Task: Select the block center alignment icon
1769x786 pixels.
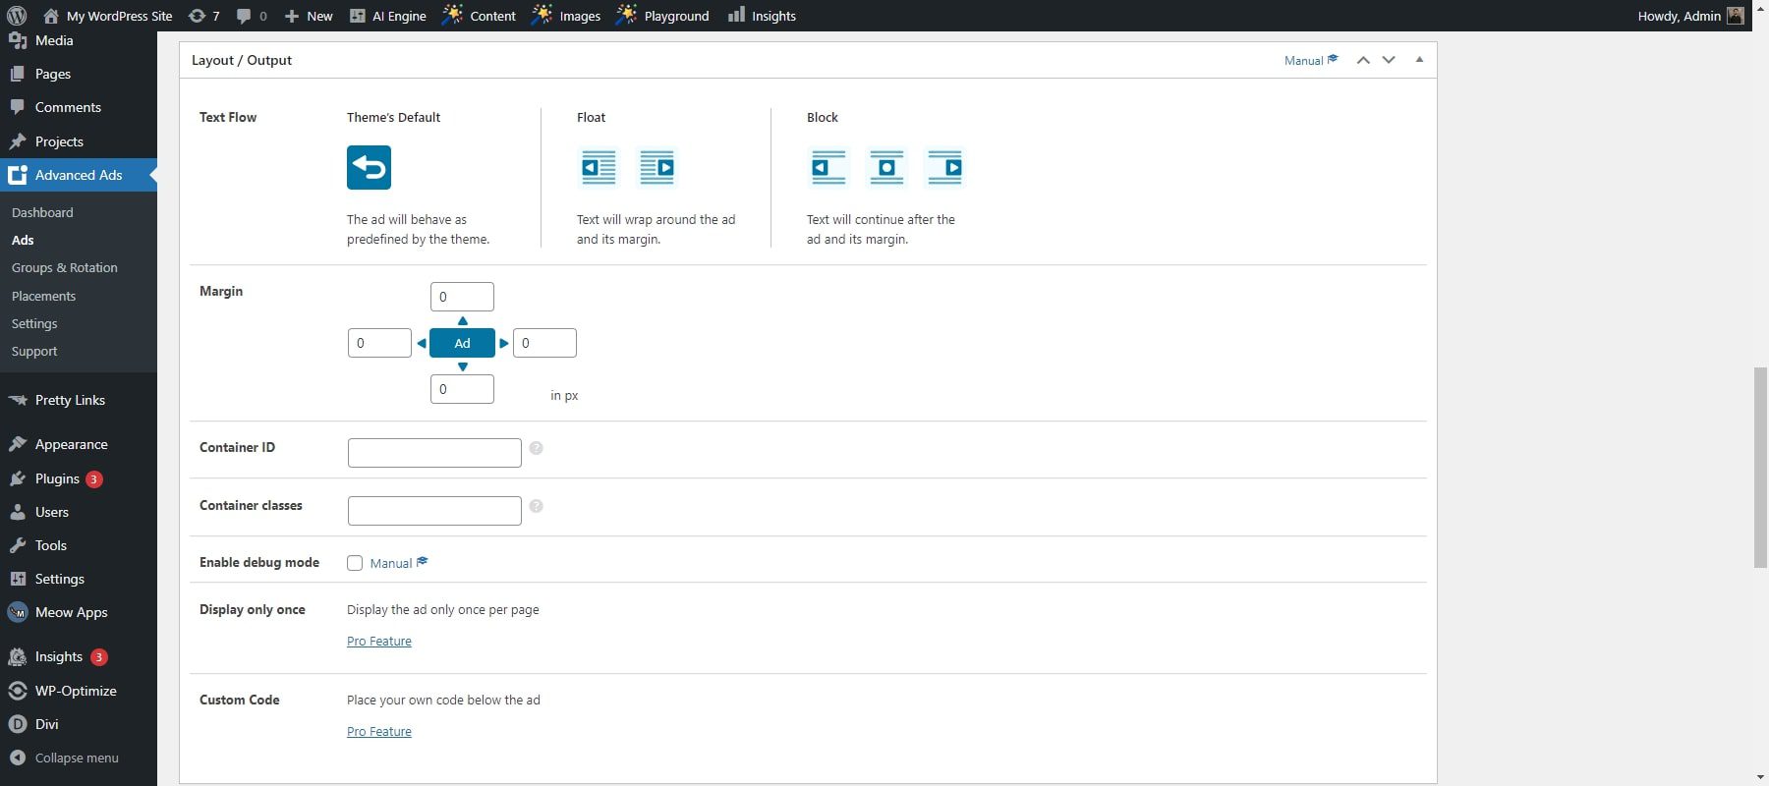Action: click(886, 168)
